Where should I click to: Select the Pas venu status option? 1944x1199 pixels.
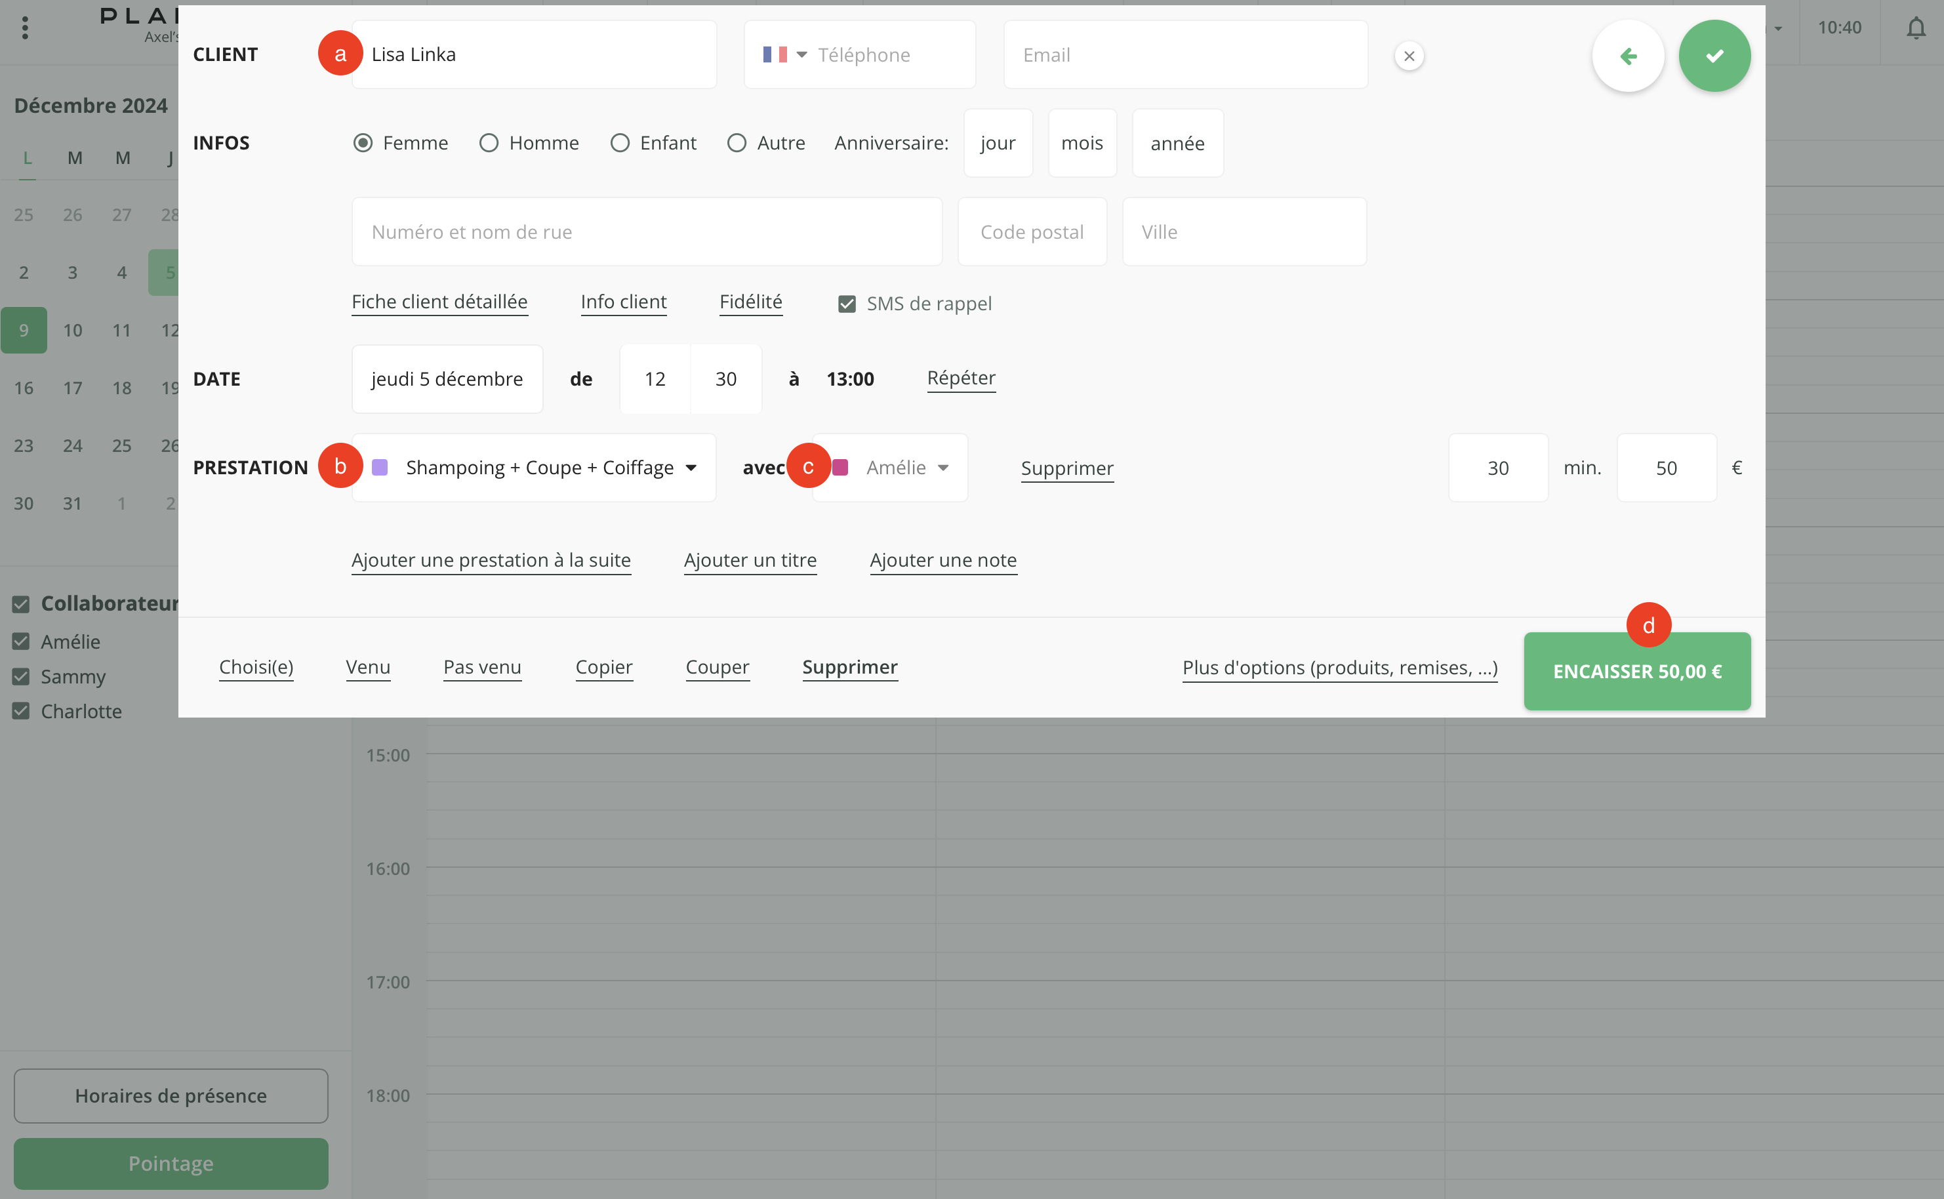(482, 667)
